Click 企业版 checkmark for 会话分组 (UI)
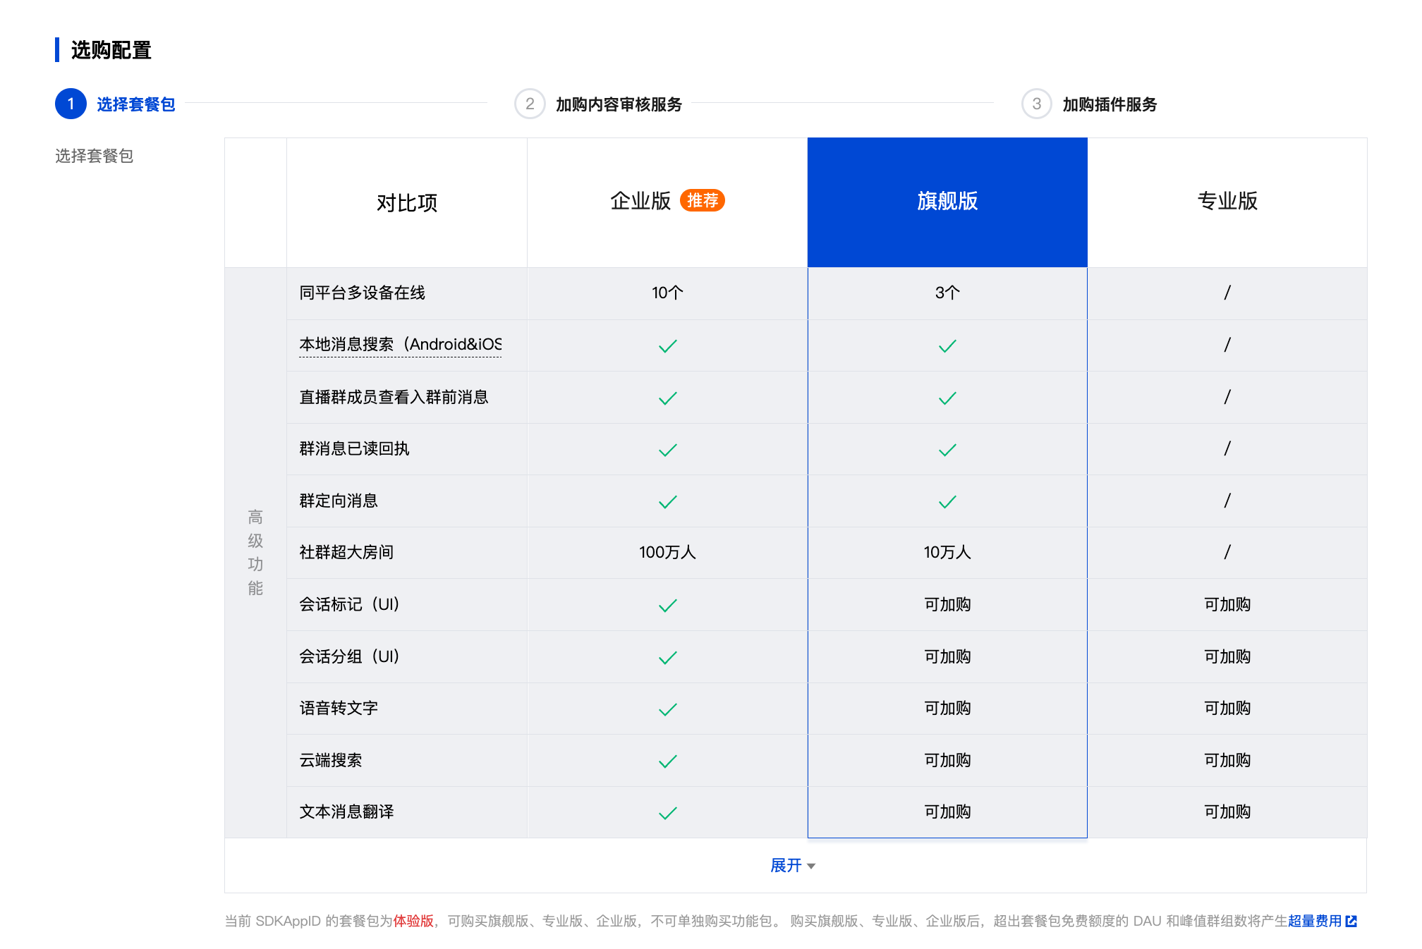The height and width of the screenshot is (949, 1422). 667,657
